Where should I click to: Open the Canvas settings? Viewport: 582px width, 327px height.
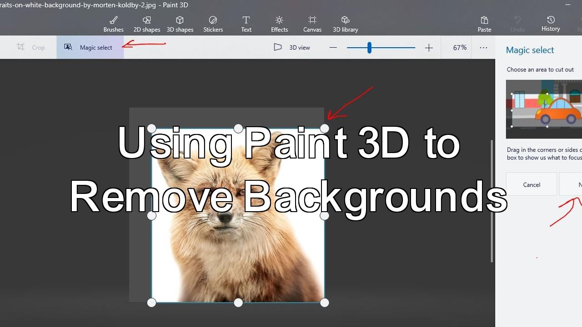click(312, 24)
